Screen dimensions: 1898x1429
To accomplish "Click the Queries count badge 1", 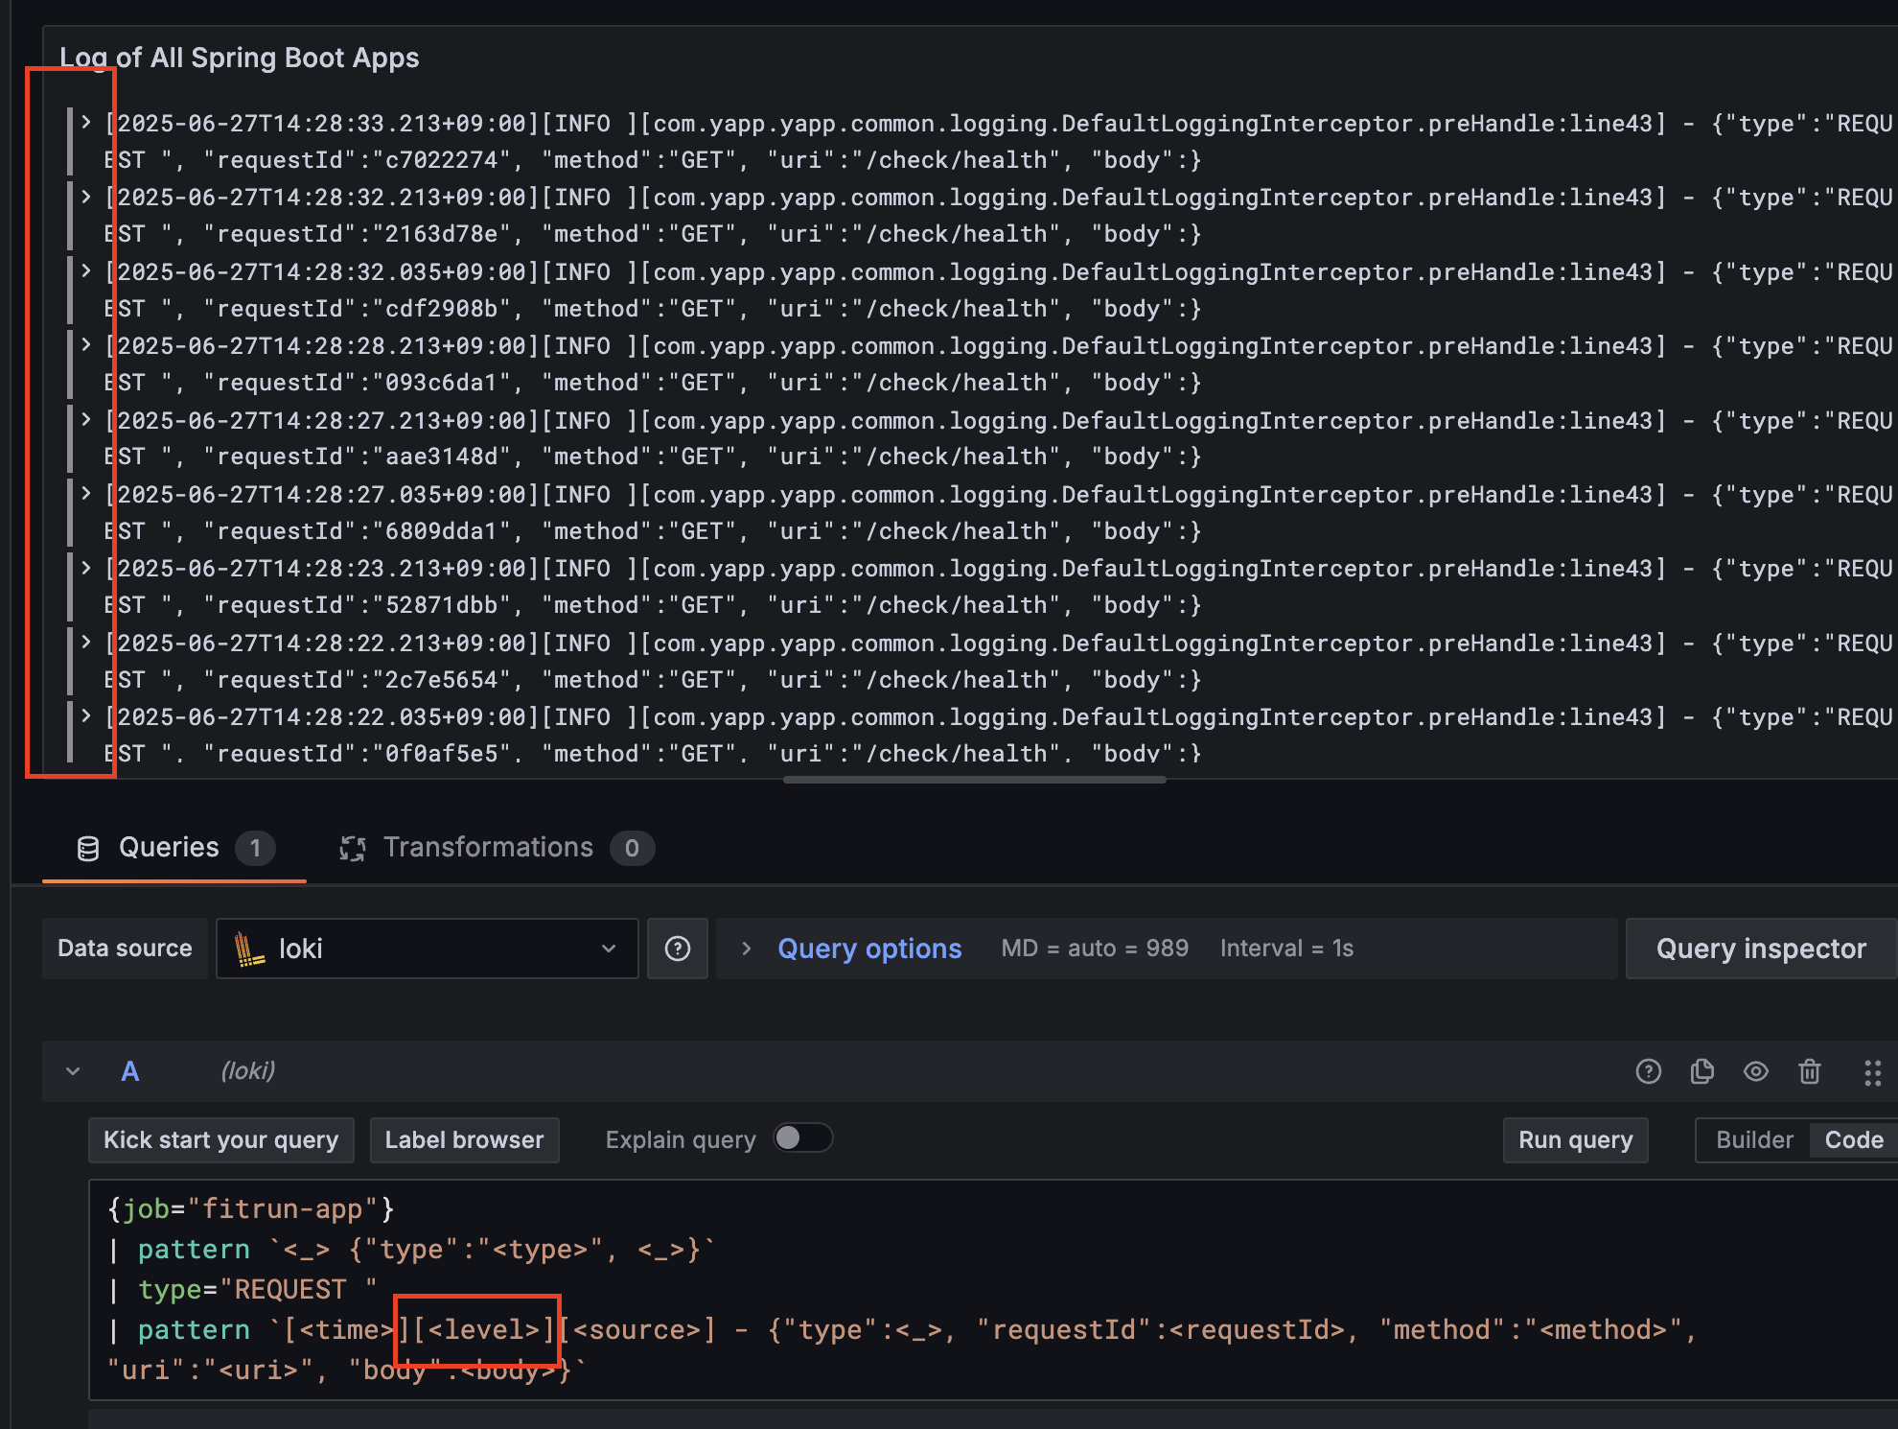I will coord(255,848).
